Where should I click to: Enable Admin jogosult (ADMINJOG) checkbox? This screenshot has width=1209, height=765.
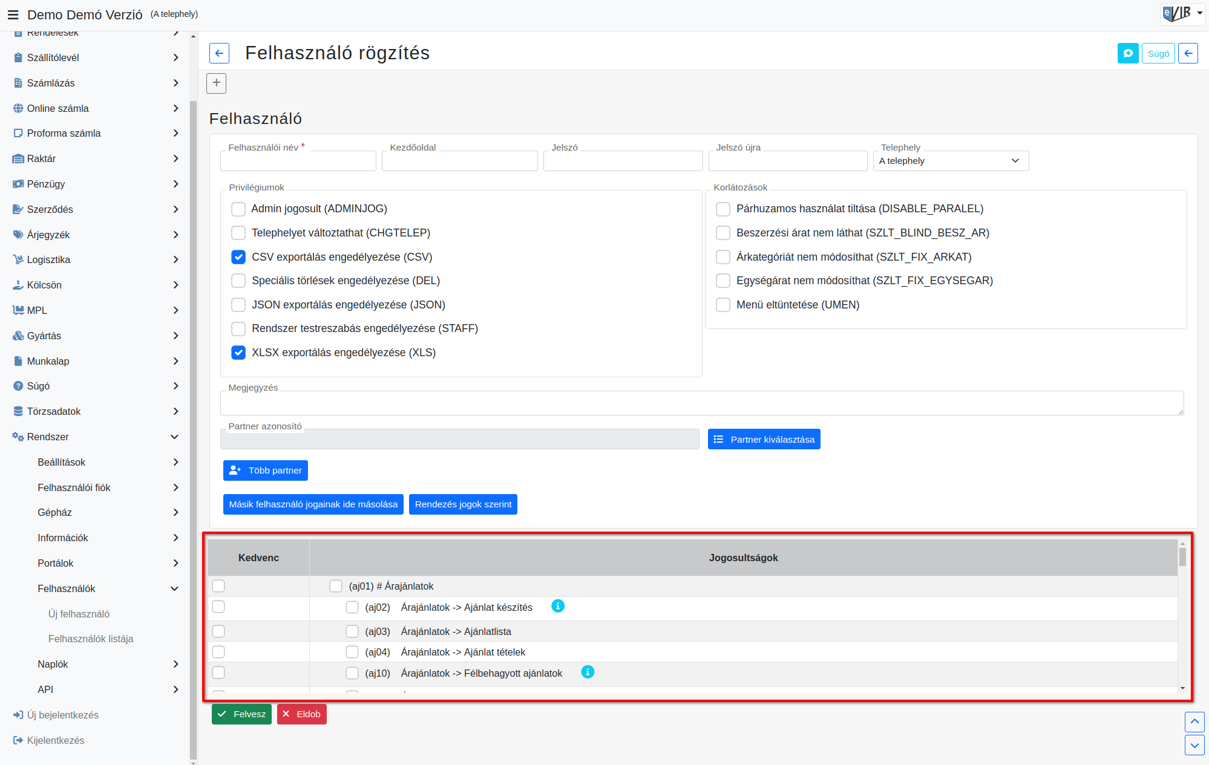point(238,209)
